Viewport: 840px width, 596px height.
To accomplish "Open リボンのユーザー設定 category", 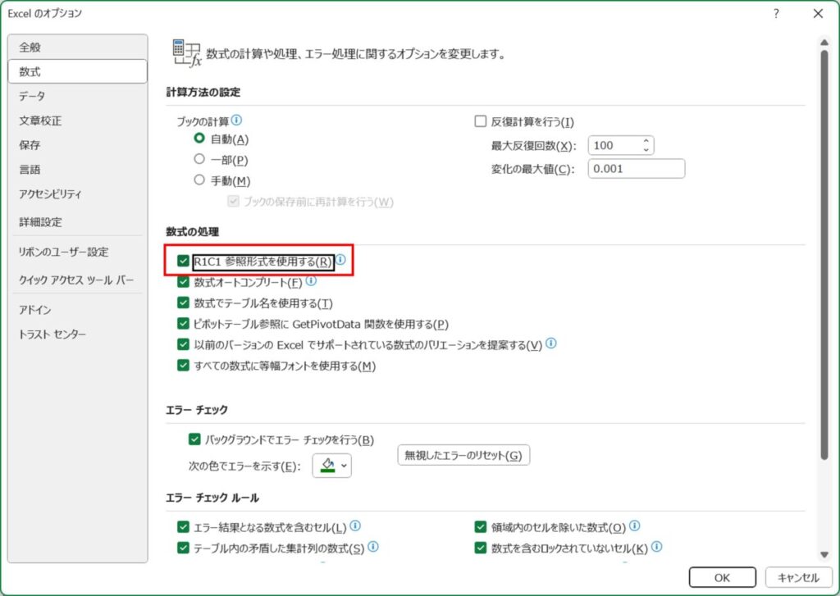I will [78, 252].
